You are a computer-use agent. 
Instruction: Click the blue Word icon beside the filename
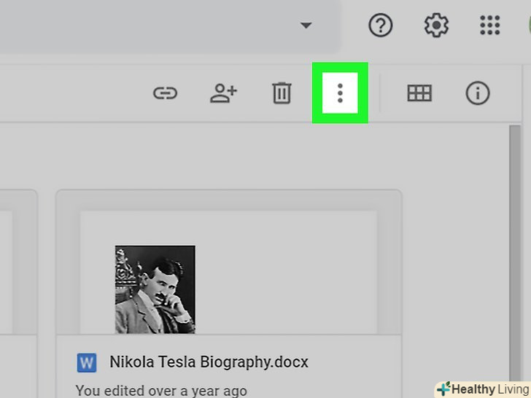click(87, 362)
